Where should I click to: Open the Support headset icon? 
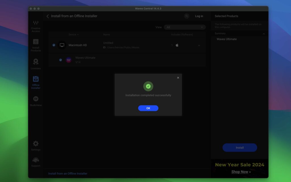point(36,160)
